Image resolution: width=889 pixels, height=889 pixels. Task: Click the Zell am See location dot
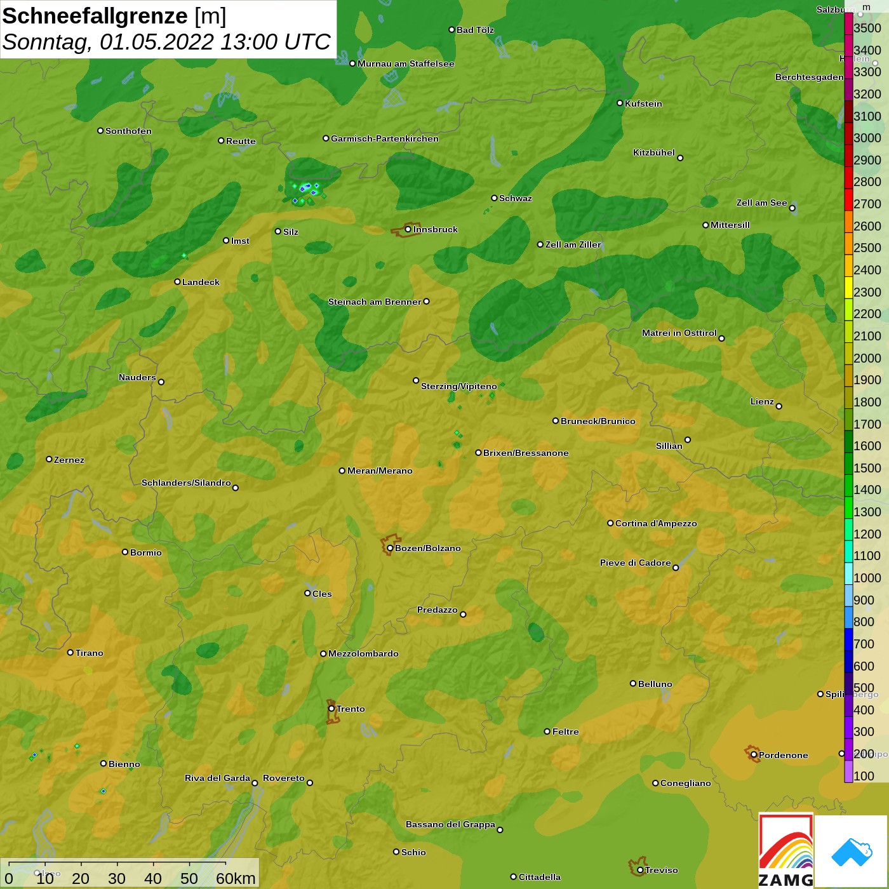792,208
